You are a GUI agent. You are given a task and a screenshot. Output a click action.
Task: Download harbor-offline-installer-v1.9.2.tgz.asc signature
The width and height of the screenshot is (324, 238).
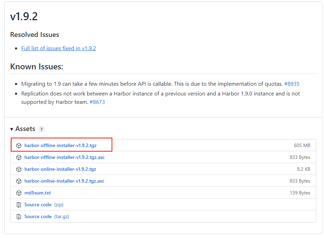(x=65, y=157)
